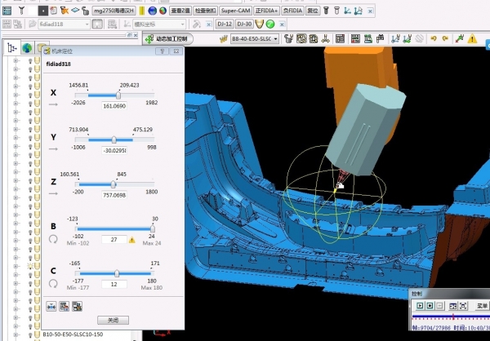This screenshot has width=490, height=341.
Task: Click the rotation reset icon beside B
Action: [54, 239]
